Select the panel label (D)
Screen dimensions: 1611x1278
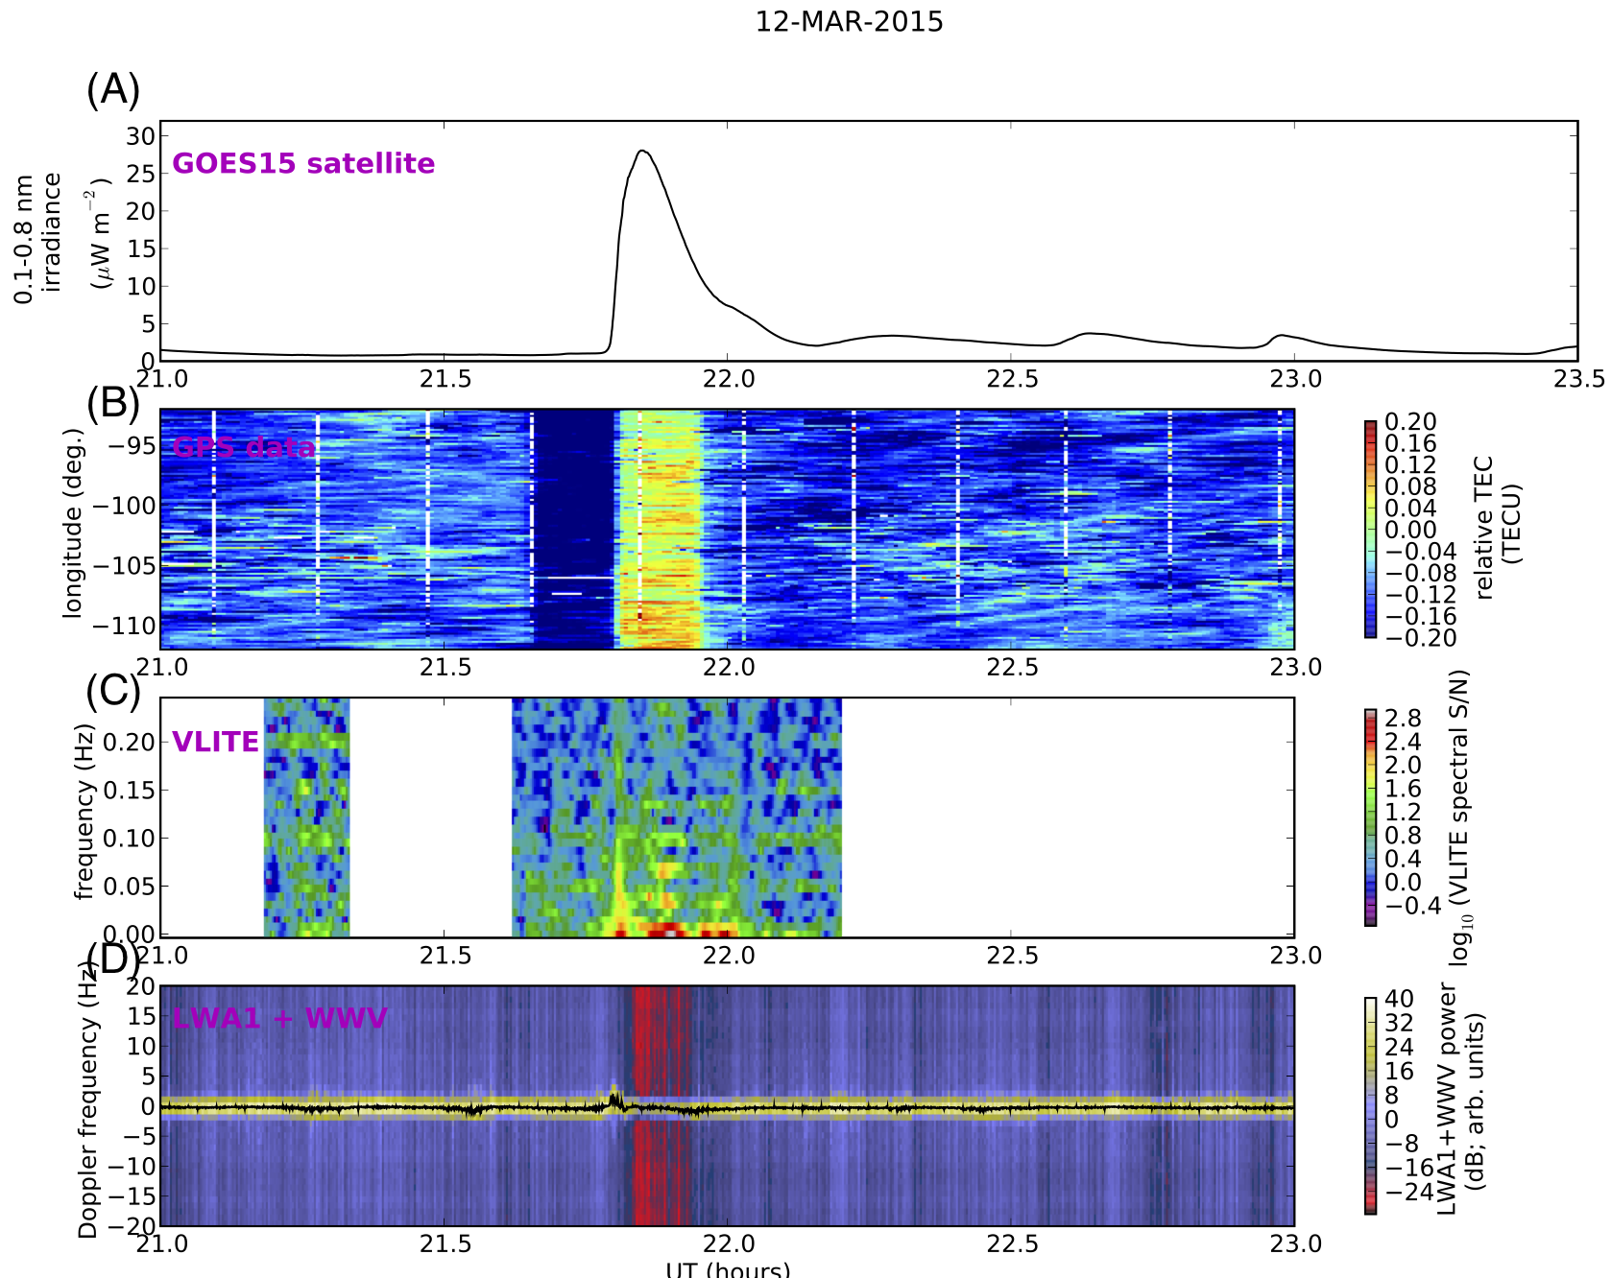pyautogui.click(x=113, y=958)
